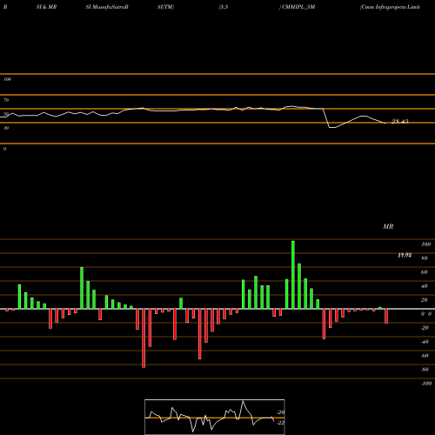The width and height of the screenshot is (435, 435).
Task: Click the MR axis label 40
Action: pyautogui.click(x=425, y=286)
